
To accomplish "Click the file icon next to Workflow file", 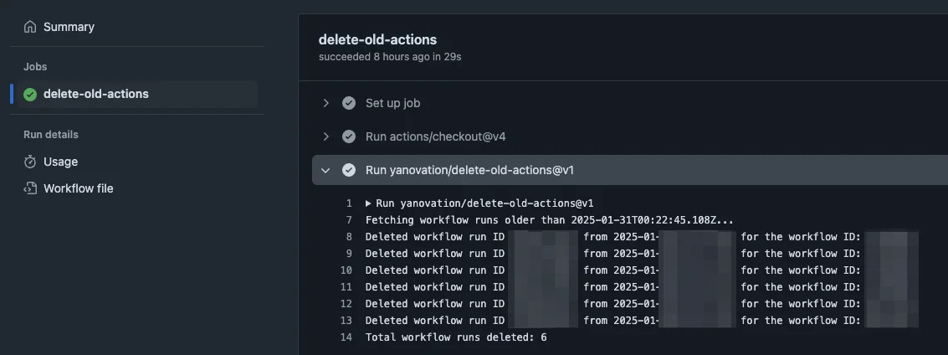I will pyautogui.click(x=30, y=188).
